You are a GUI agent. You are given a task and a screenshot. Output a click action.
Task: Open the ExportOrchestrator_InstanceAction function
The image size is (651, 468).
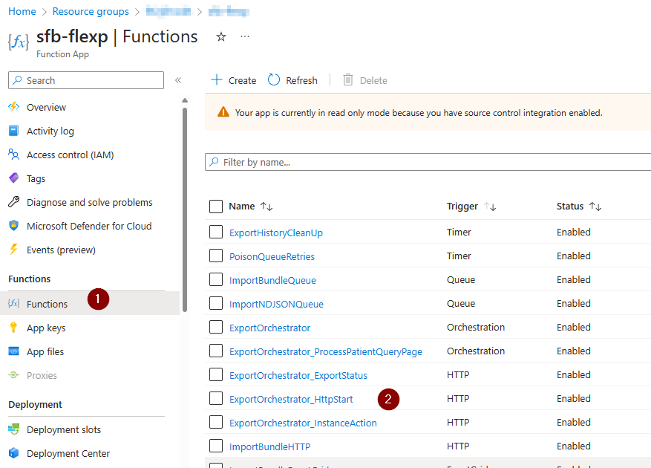pyautogui.click(x=303, y=423)
